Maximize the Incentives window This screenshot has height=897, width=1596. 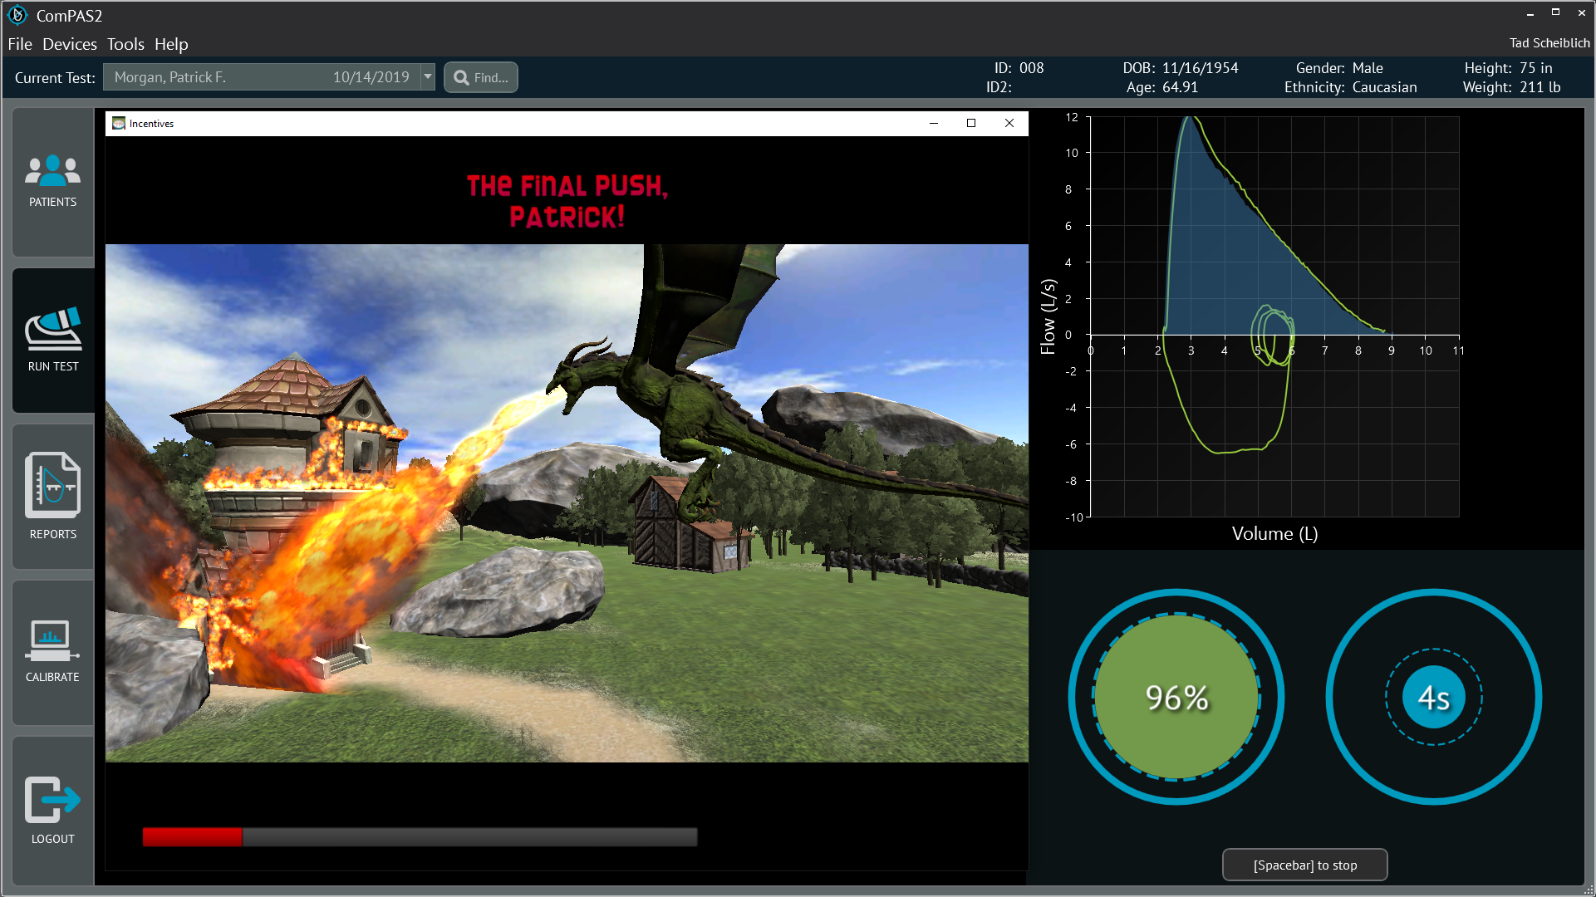tap(971, 123)
